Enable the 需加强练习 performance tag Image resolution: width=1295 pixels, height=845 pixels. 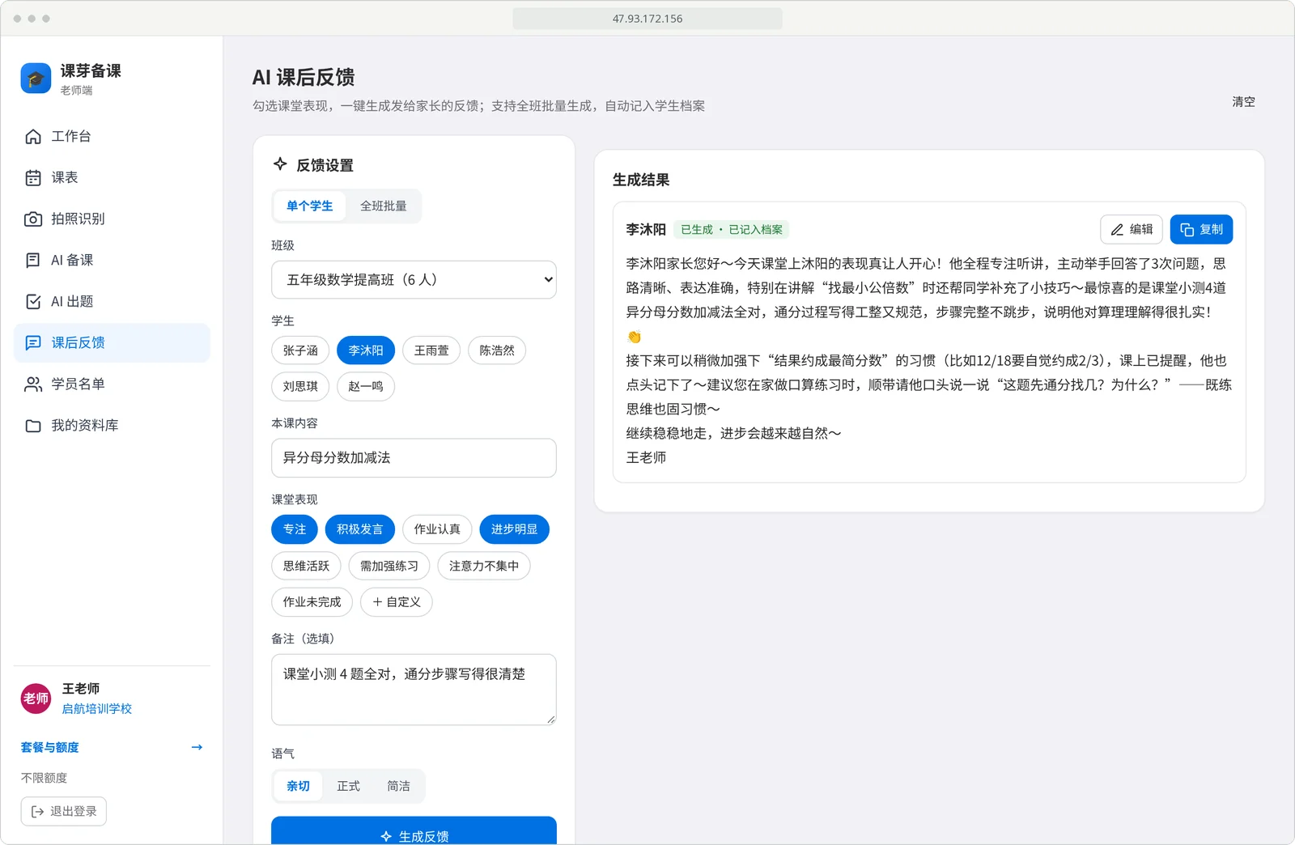point(389,566)
